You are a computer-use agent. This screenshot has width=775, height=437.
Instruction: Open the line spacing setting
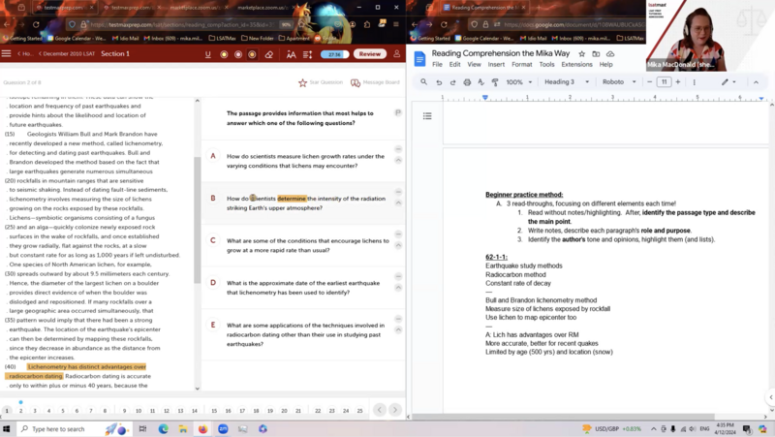[307, 54]
